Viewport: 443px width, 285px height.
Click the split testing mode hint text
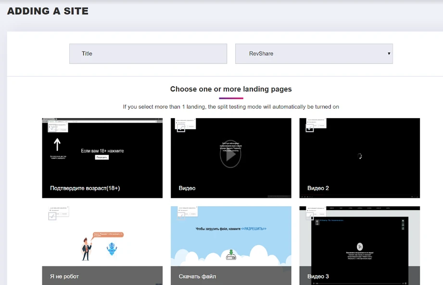(231, 107)
